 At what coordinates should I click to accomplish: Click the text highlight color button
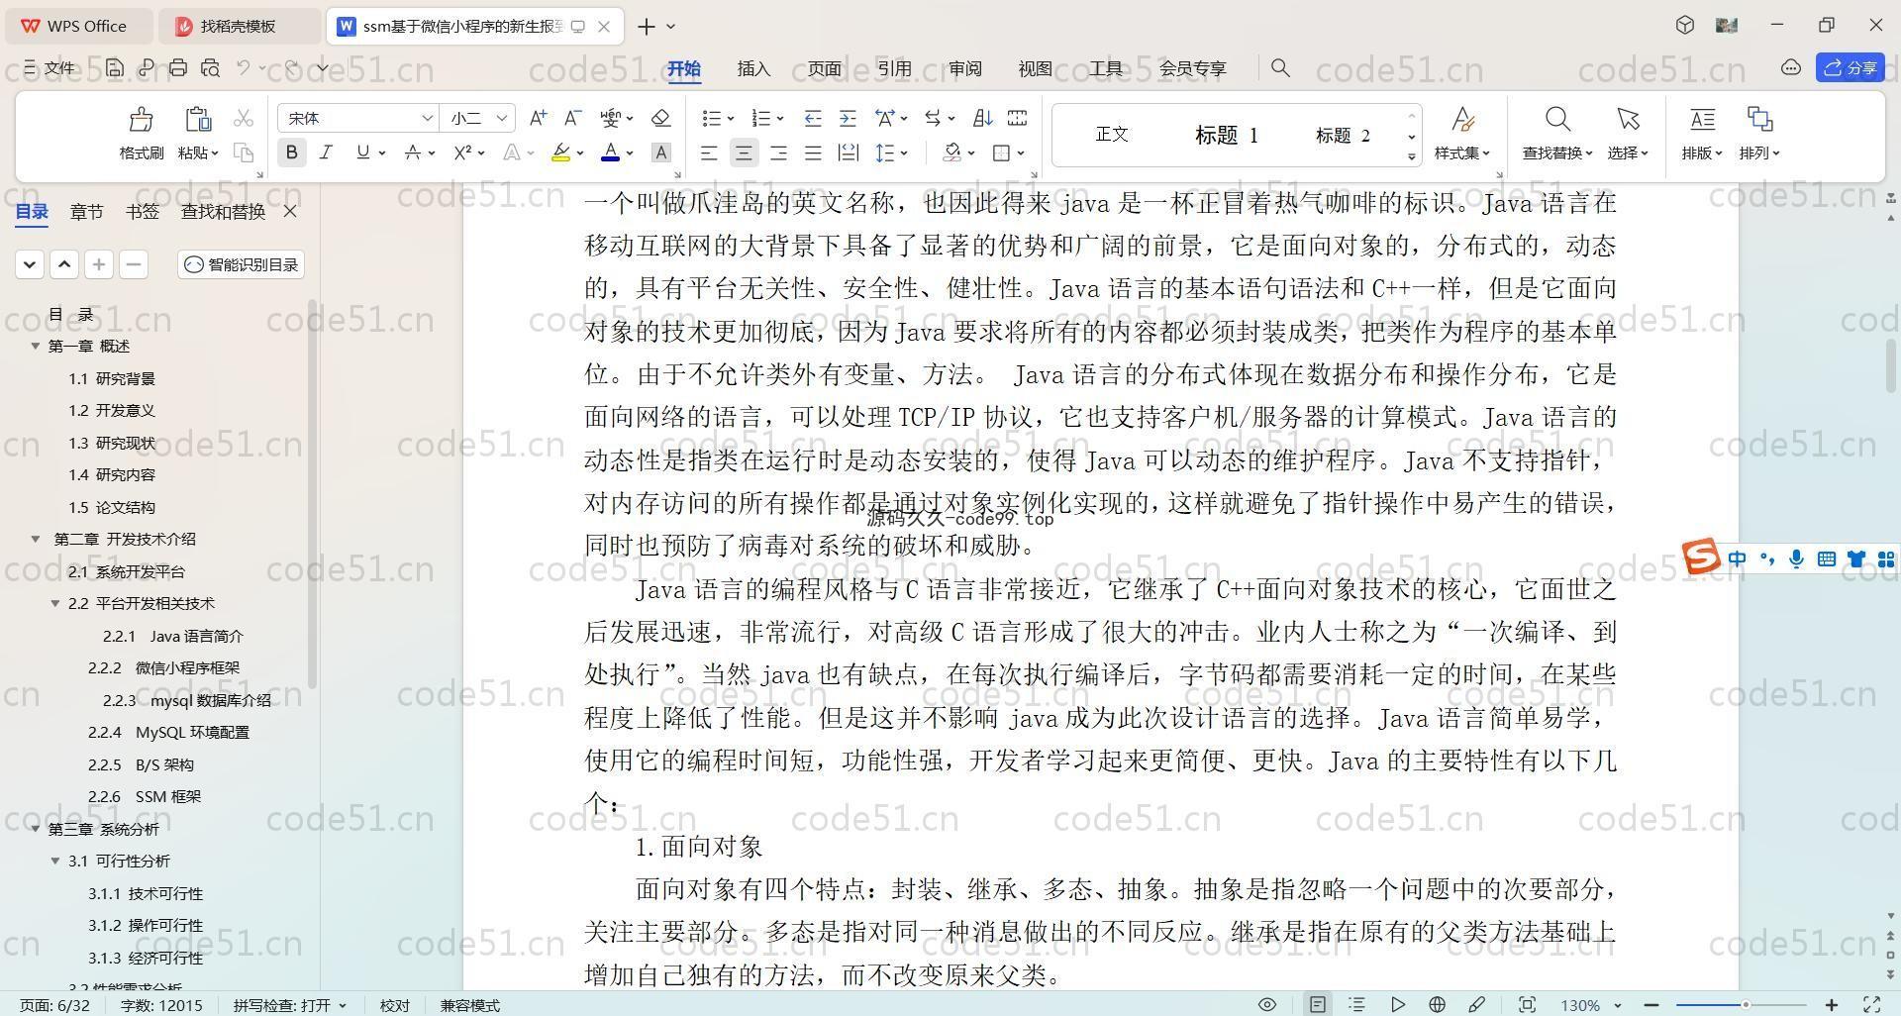(x=560, y=152)
